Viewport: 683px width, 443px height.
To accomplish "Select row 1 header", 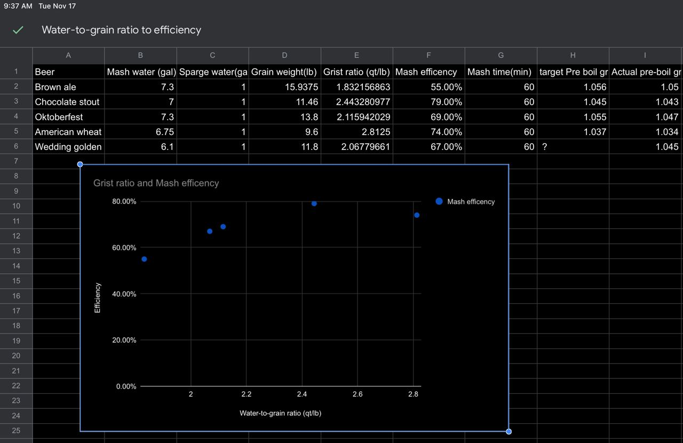I will click(16, 72).
